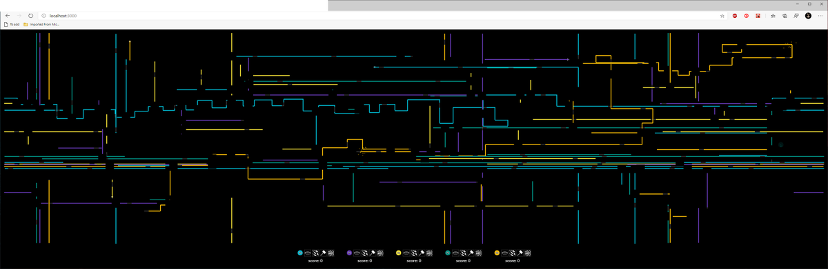Select hammer icon in cyan player group
The image size is (828, 269).
pyautogui.click(x=323, y=253)
